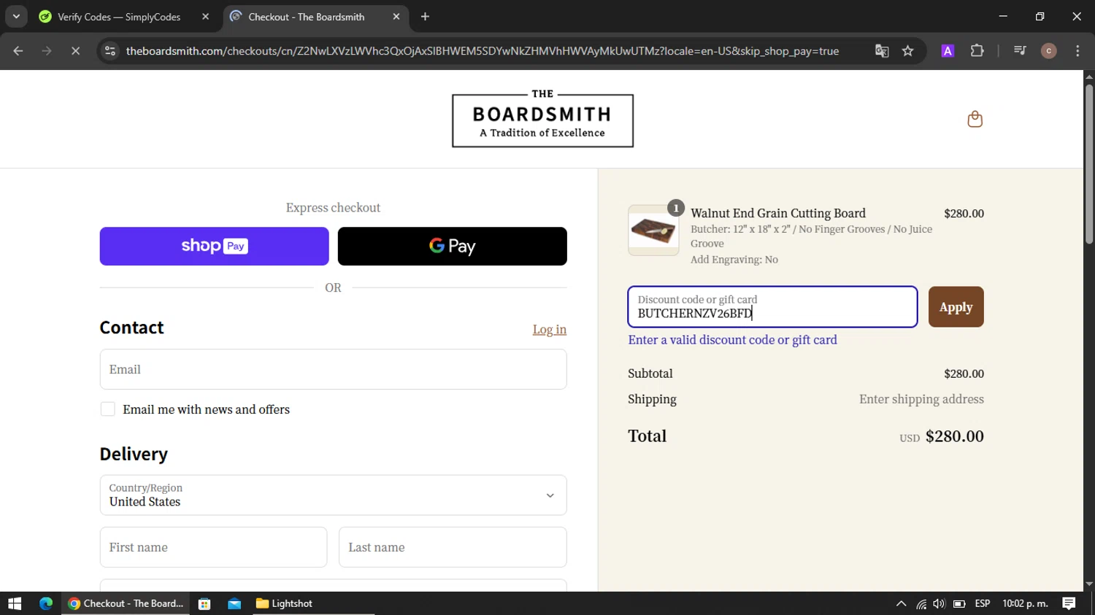Open volume control icon

pyautogui.click(x=939, y=604)
